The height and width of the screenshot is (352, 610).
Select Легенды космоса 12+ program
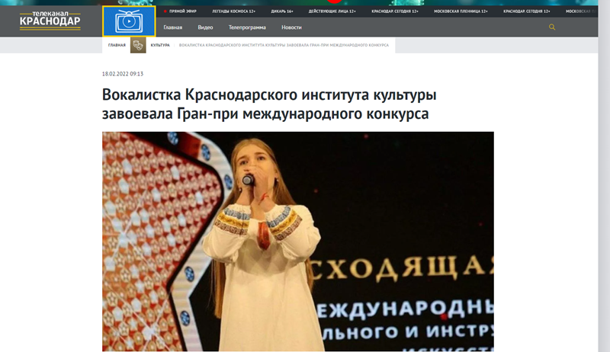[x=234, y=11]
